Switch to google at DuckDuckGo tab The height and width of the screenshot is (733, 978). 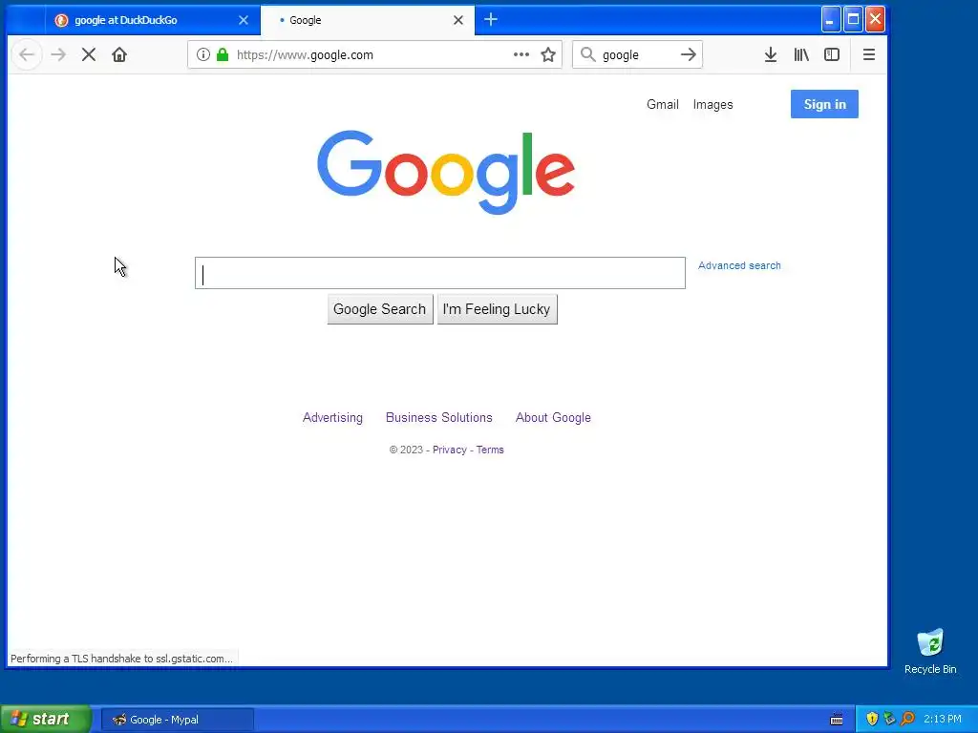(152, 20)
